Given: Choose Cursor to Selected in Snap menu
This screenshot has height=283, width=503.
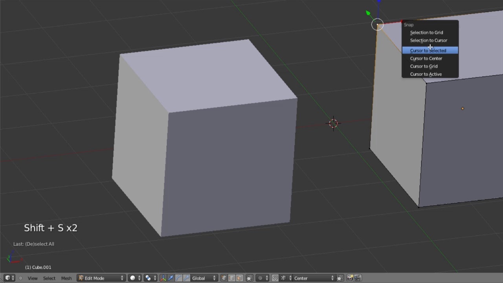Looking at the screenshot, I should pyautogui.click(x=428, y=50).
